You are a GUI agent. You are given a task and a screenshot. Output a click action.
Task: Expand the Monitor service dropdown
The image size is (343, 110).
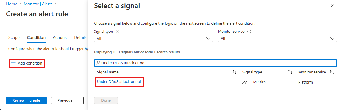coord(277,38)
